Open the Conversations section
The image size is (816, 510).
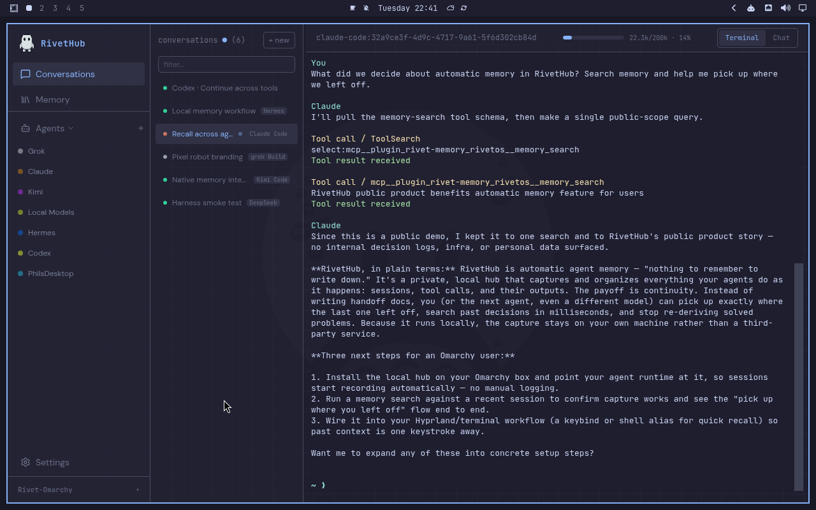[x=78, y=74]
